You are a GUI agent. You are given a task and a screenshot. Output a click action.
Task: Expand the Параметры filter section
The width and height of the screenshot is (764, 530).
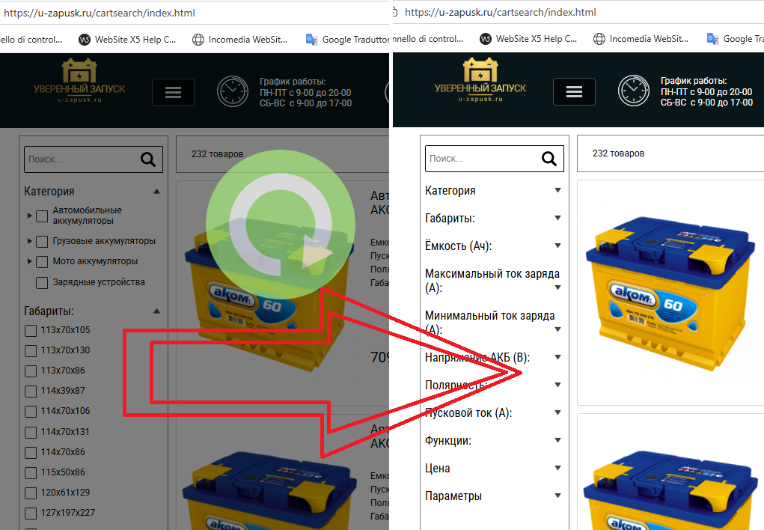point(557,496)
